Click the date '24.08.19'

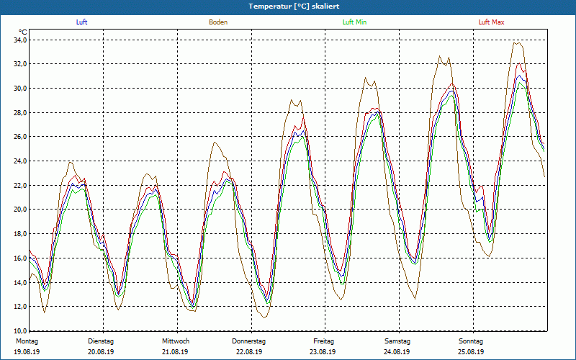[397, 352]
